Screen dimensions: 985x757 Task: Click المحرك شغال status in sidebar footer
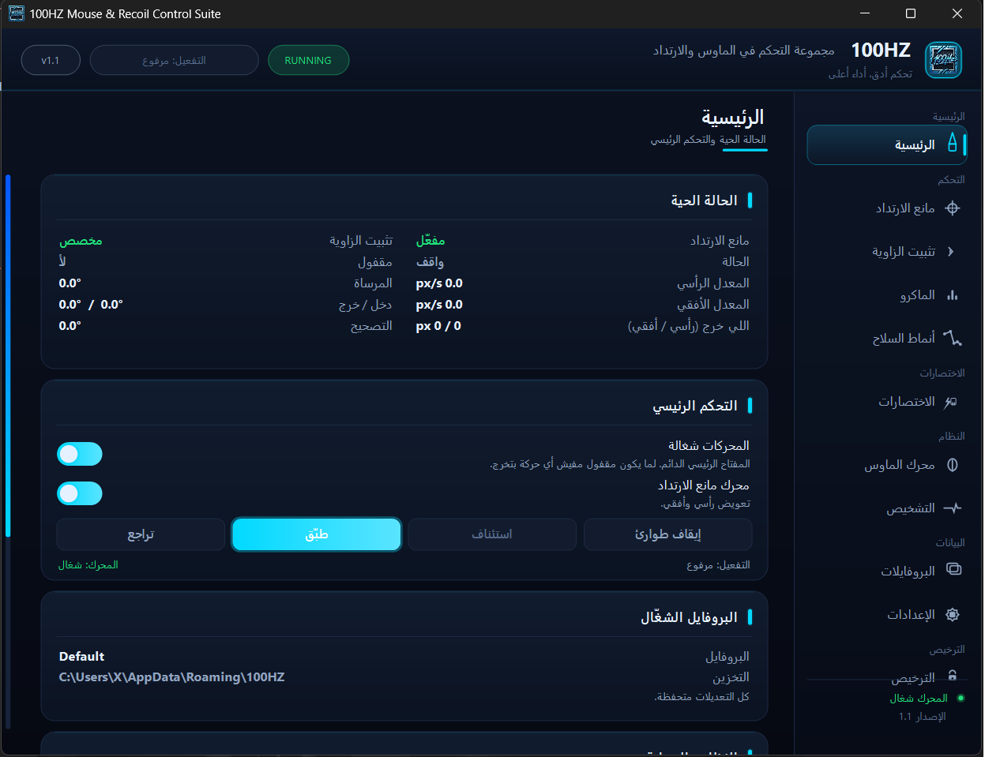coord(919,698)
